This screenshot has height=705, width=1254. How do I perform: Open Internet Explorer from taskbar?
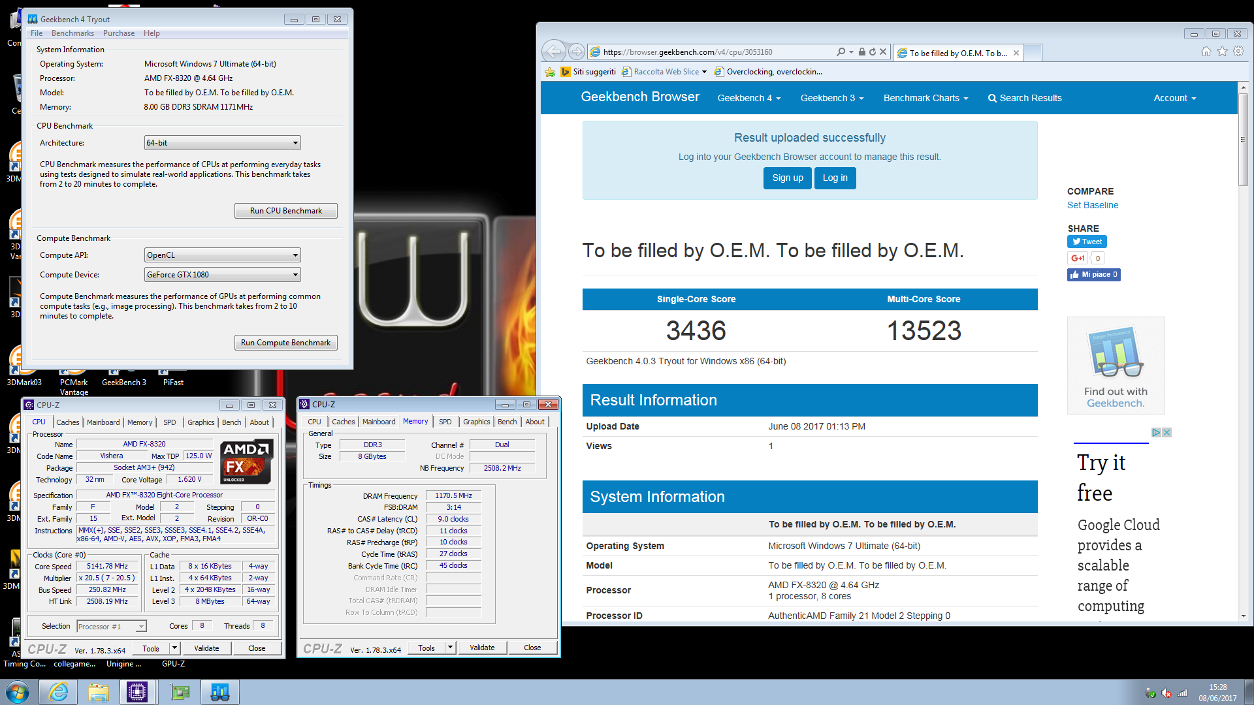pyautogui.click(x=58, y=692)
